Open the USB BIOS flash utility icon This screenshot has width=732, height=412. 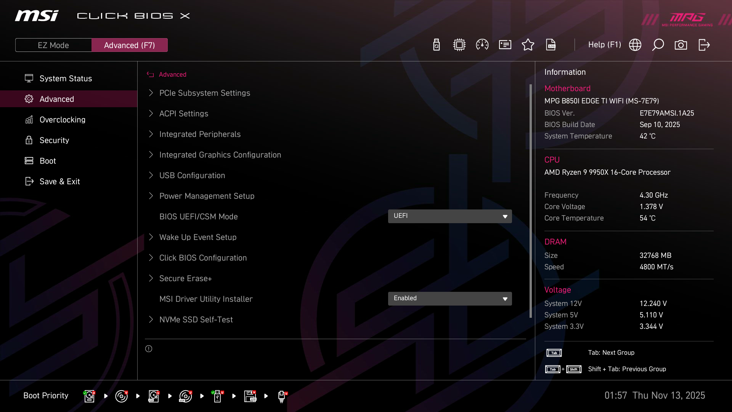pos(437,45)
